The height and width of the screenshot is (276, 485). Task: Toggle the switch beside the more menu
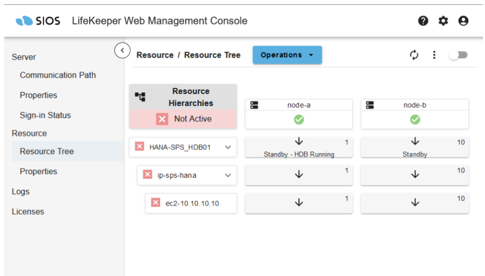[458, 55]
